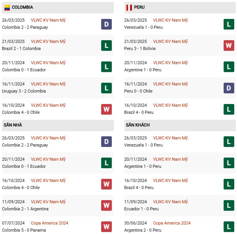
Task: Click the W badge for Colombia 2-1 Argentina
Action: (x=106, y=205)
